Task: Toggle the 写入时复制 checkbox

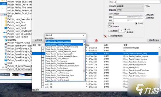Action: (109, 27)
